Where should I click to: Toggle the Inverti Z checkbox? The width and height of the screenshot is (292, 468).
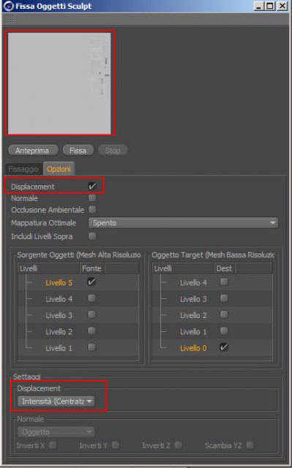click(x=179, y=445)
